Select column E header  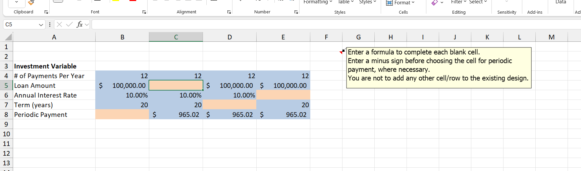click(283, 37)
